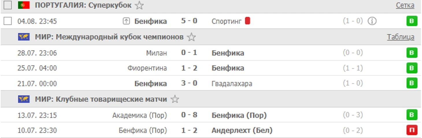
Task: Tick the Benfica–Sporting match checkbox
Action: (x=8, y=21)
